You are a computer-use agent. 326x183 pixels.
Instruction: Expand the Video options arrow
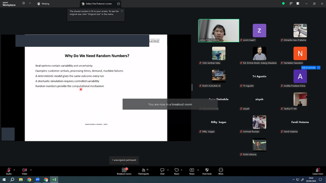pos(31,170)
